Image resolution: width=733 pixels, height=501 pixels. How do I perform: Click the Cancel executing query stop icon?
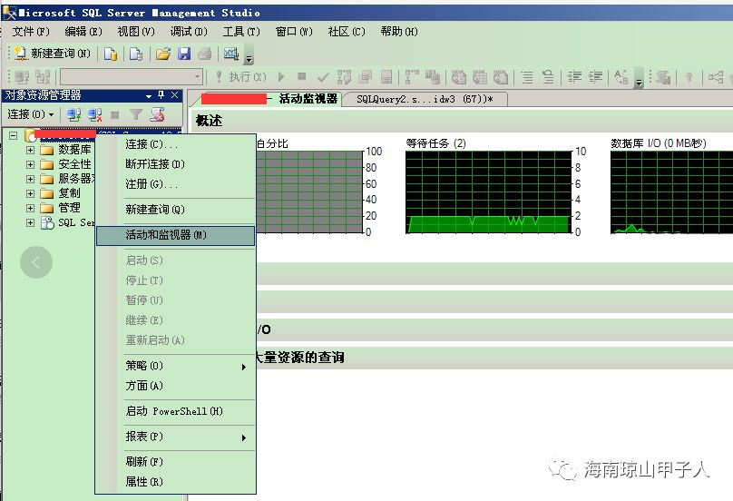click(302, 76)
